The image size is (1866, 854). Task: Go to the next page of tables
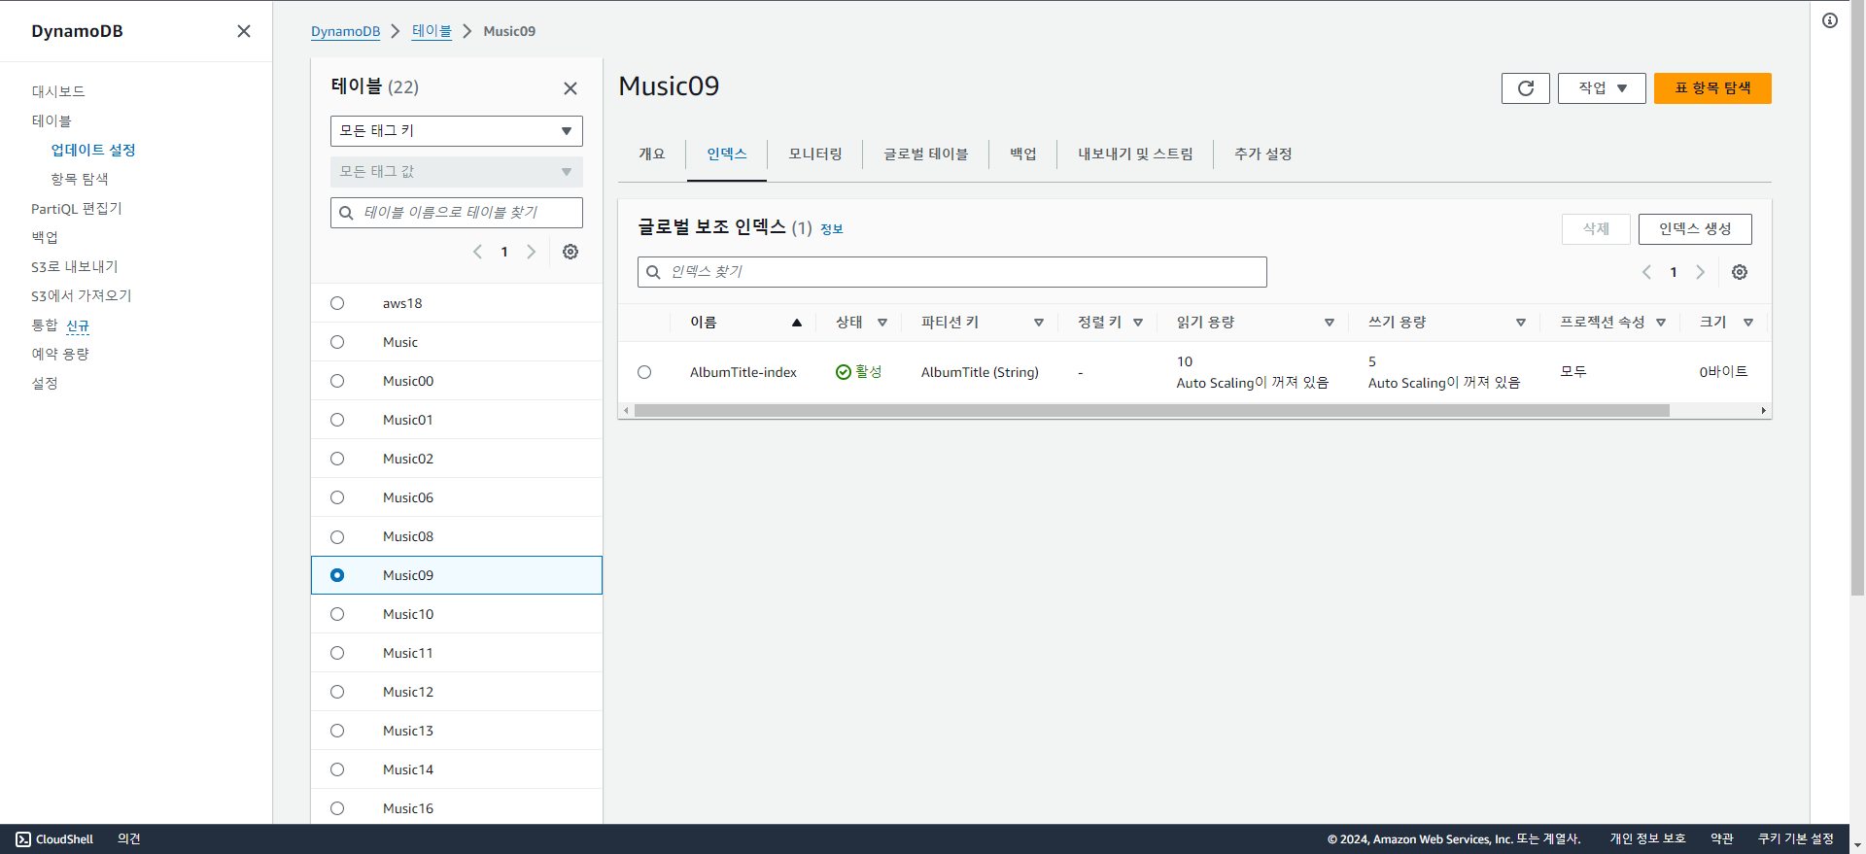point(532,252)
